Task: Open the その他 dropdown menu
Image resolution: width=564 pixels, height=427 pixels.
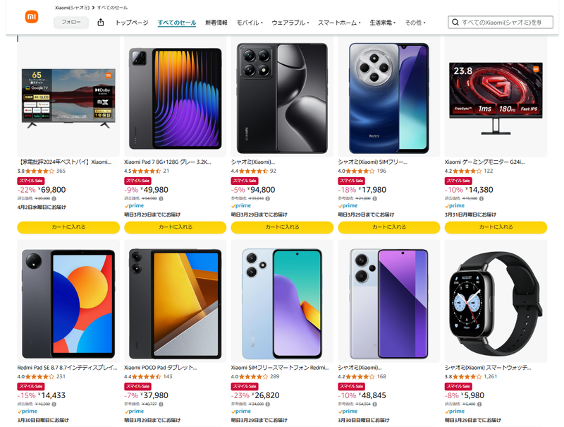Action: tap(415, 23)
